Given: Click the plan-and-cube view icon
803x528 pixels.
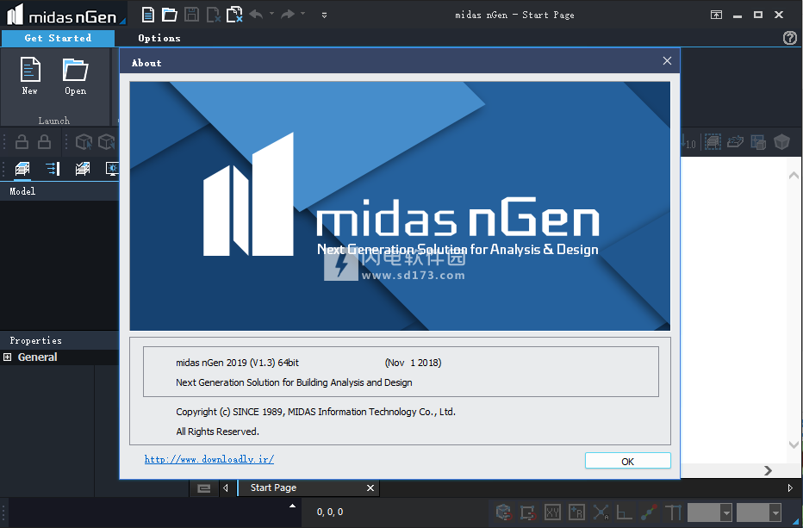Looking at the screenshot, I should coord(758,142).
